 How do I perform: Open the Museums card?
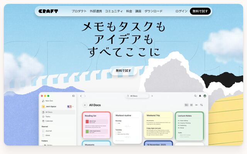pos(96,143)
